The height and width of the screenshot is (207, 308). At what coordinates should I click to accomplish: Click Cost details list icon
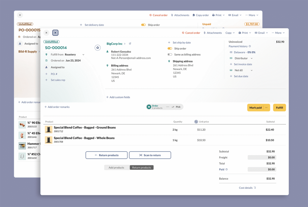(x=255, y=188)
